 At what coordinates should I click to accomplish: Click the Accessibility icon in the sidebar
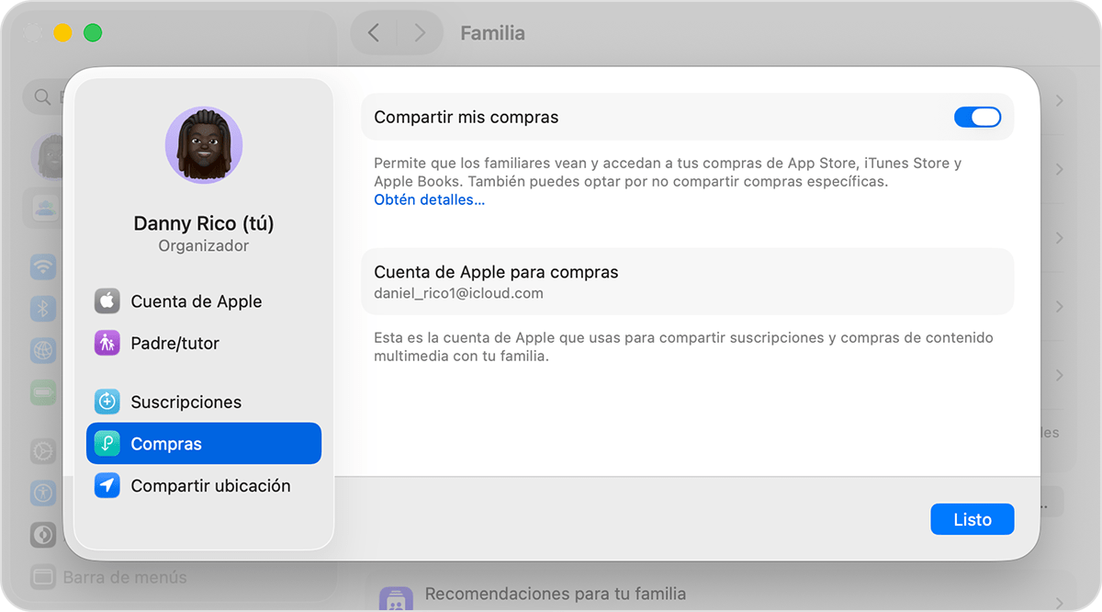coord(43,493)
